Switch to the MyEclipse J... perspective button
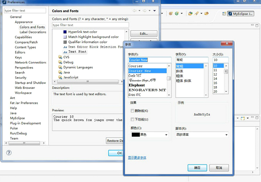This screenshot has width=261, height=182. click(241, 13)
